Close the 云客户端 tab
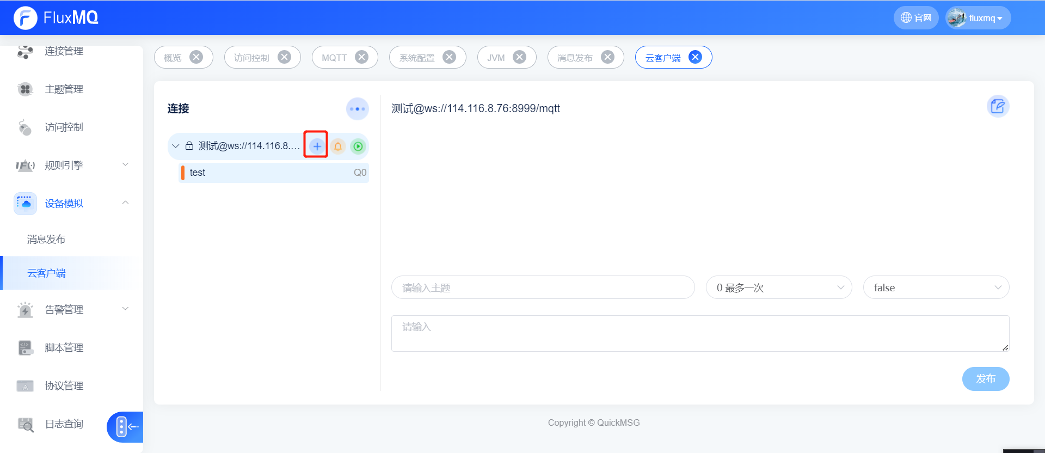The width and height of the screenshot is (1045, 453). 695,57
